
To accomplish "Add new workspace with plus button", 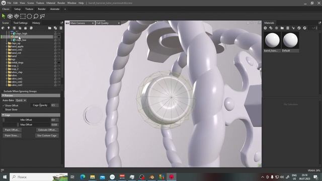I will pos(65,9).
